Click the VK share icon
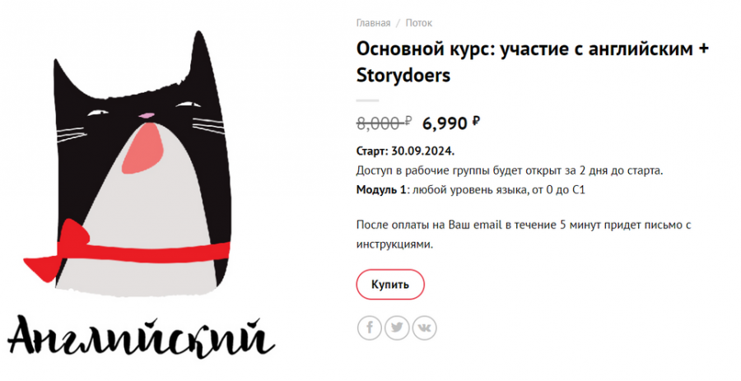Screen dimensions: 741x381 pos(425,328)
